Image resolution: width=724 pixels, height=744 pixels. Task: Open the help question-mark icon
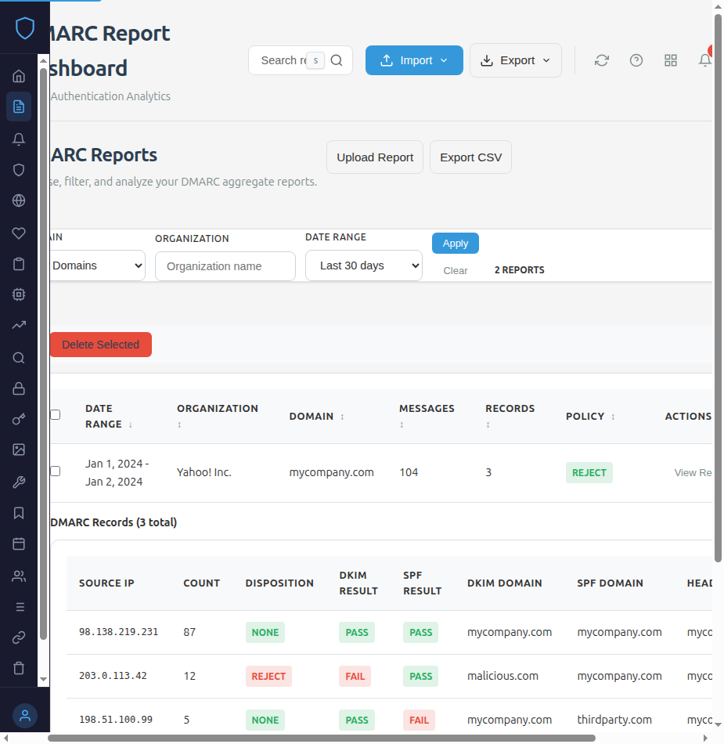tap(636, 60)
